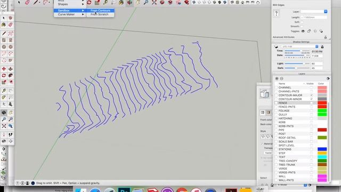Select the Make Component tool in the left palette
341x192 pixels.
[11, 18]
